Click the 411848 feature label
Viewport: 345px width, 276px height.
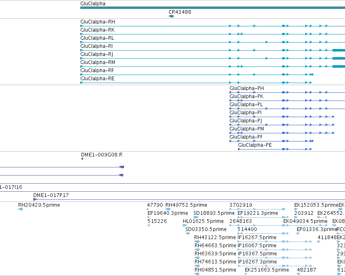coord(327,237)
